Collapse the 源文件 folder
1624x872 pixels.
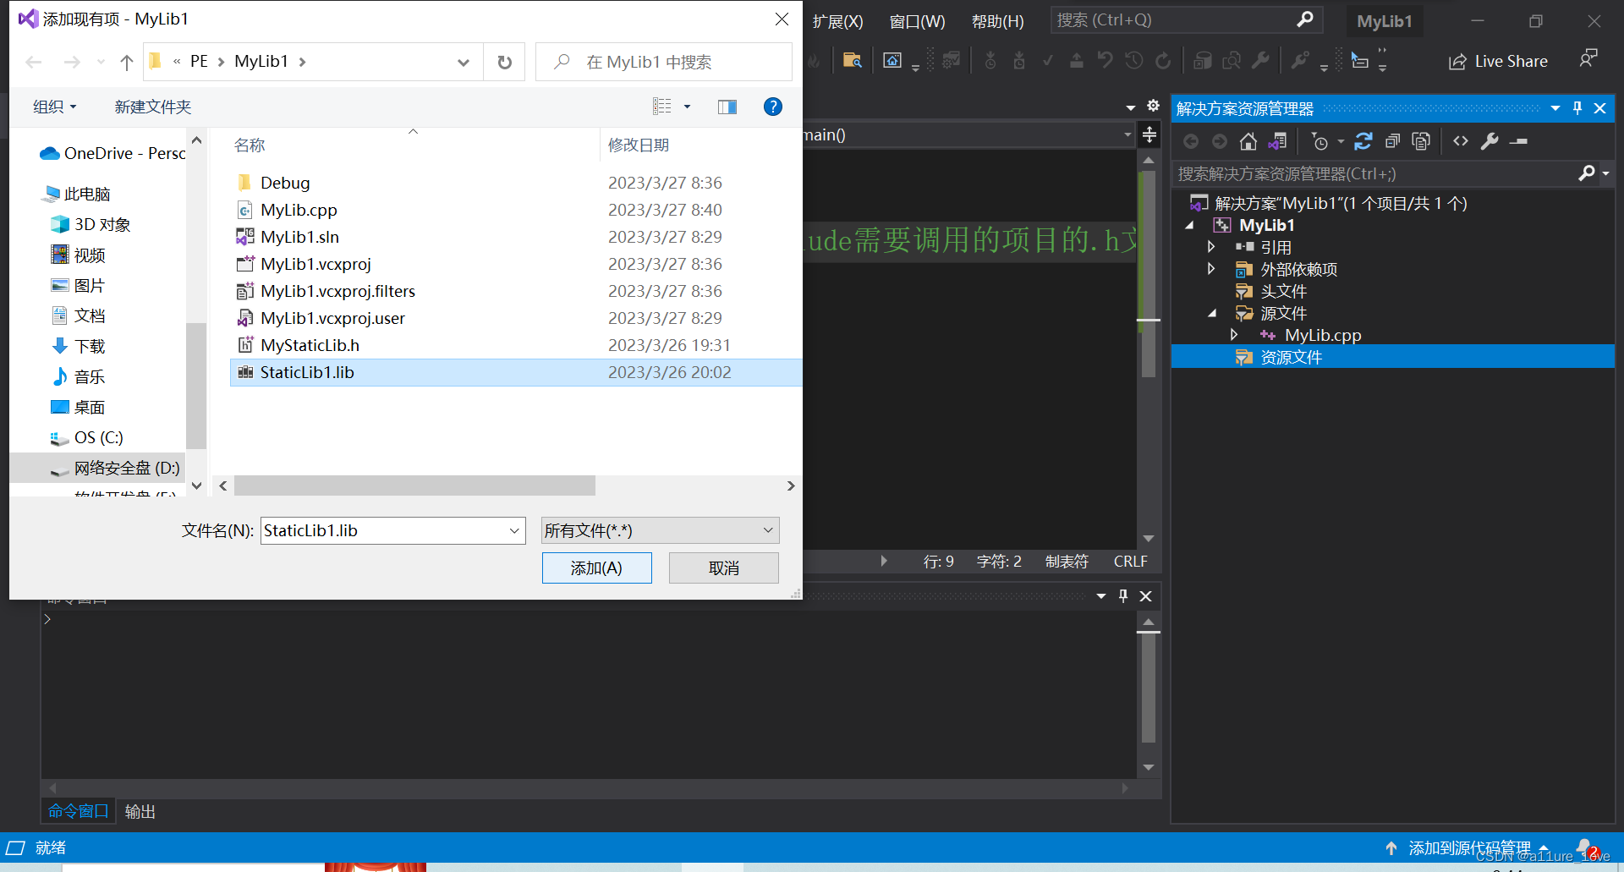(1212, 313)
